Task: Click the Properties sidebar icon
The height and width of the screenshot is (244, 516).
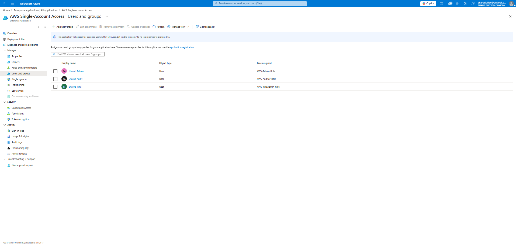Action: click(x=9, y=56)
